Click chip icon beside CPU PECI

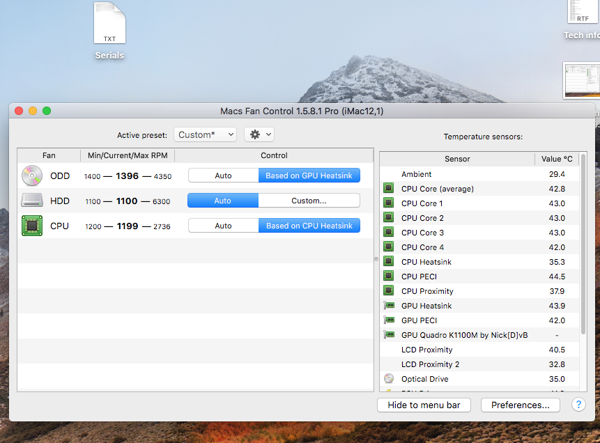click(x=389, y=276)
